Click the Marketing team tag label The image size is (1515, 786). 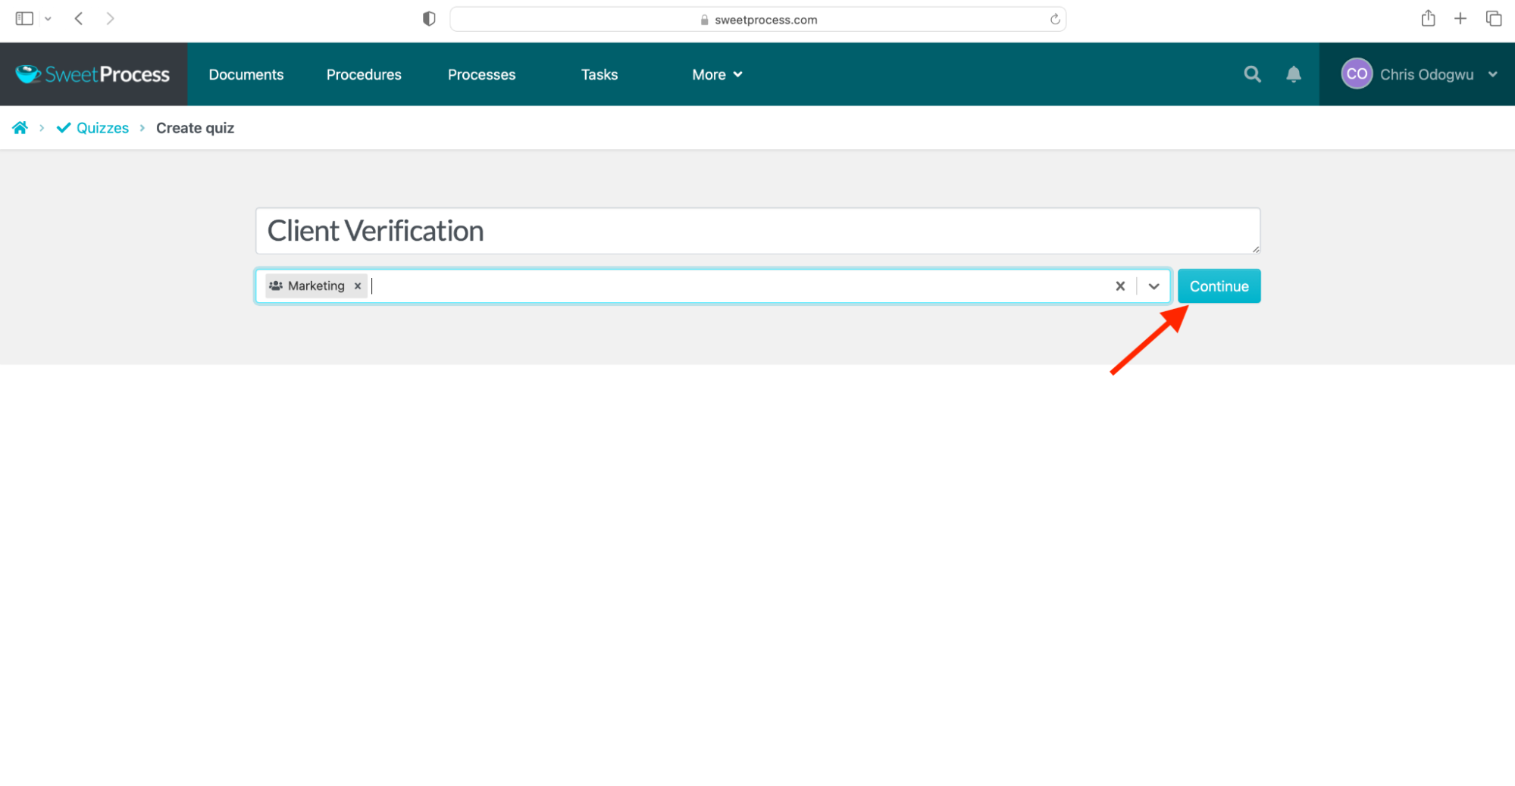316,286
